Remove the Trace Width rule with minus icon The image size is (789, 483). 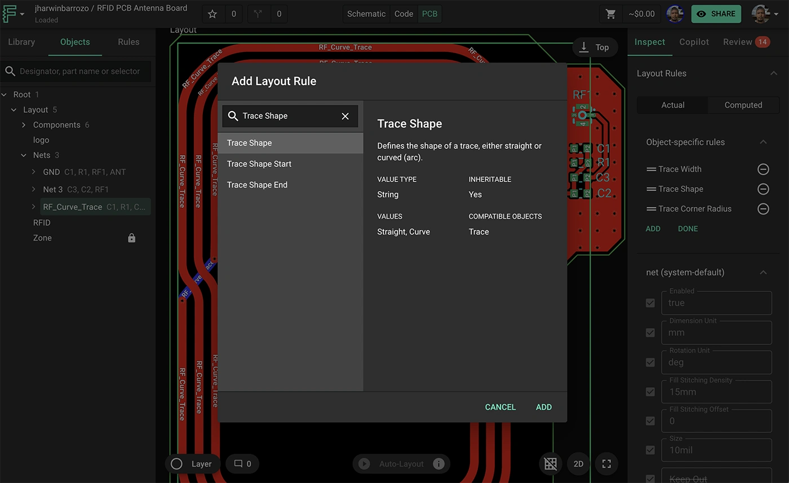[763, 169]
